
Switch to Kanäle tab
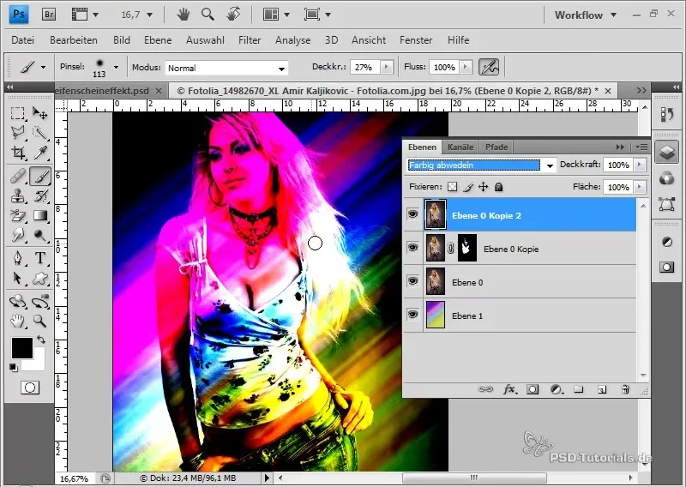tap(460, 147)
